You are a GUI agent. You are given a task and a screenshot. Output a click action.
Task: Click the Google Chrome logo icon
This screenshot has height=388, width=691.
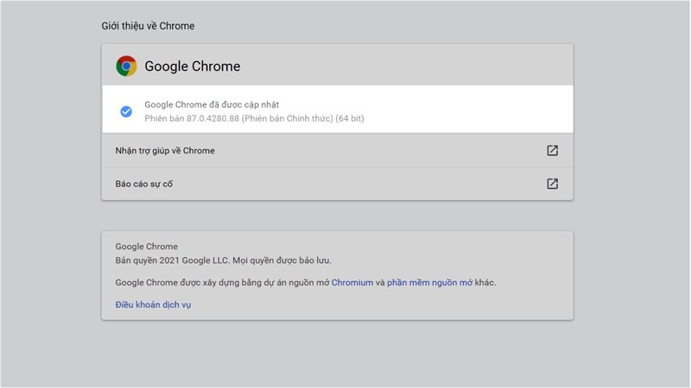(x=126, y=66)
